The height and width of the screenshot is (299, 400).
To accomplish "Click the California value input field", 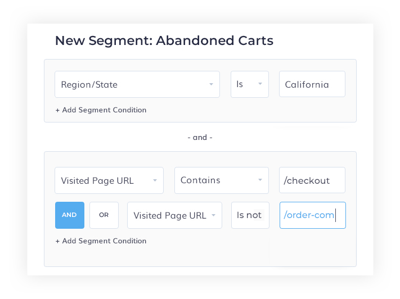I will click(x=312, y=84).
